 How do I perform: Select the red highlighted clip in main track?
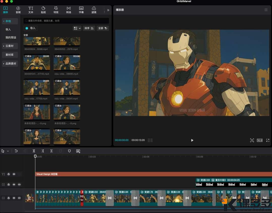82,198
